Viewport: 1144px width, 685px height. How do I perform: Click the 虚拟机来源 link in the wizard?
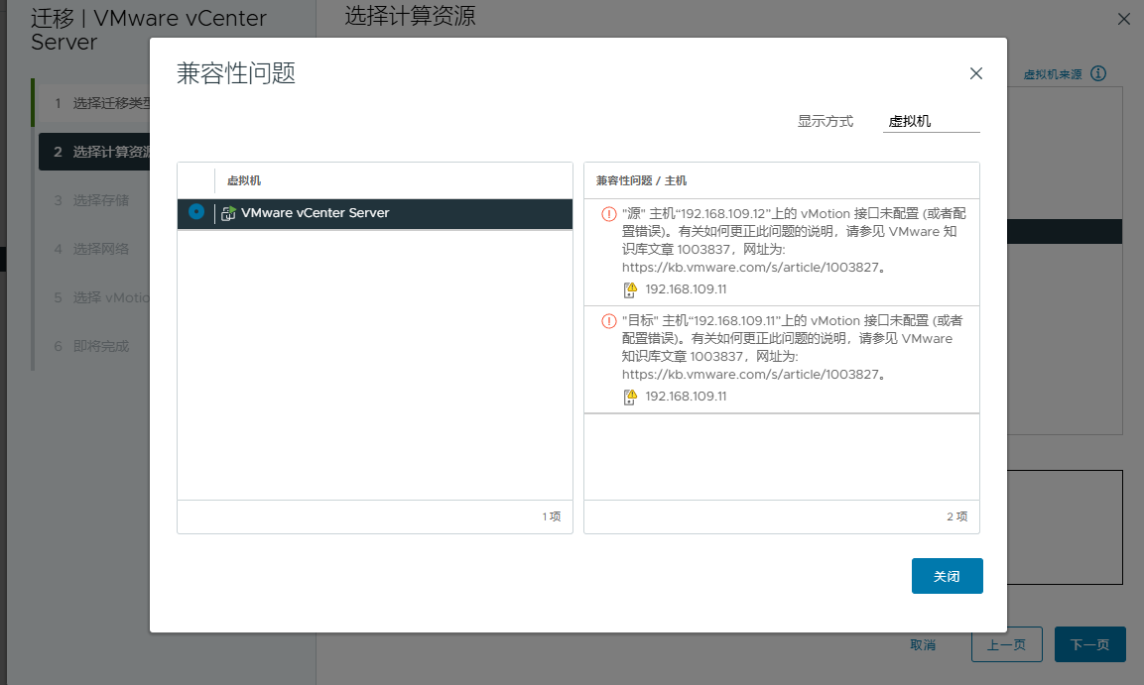(x=1053, y=74)
